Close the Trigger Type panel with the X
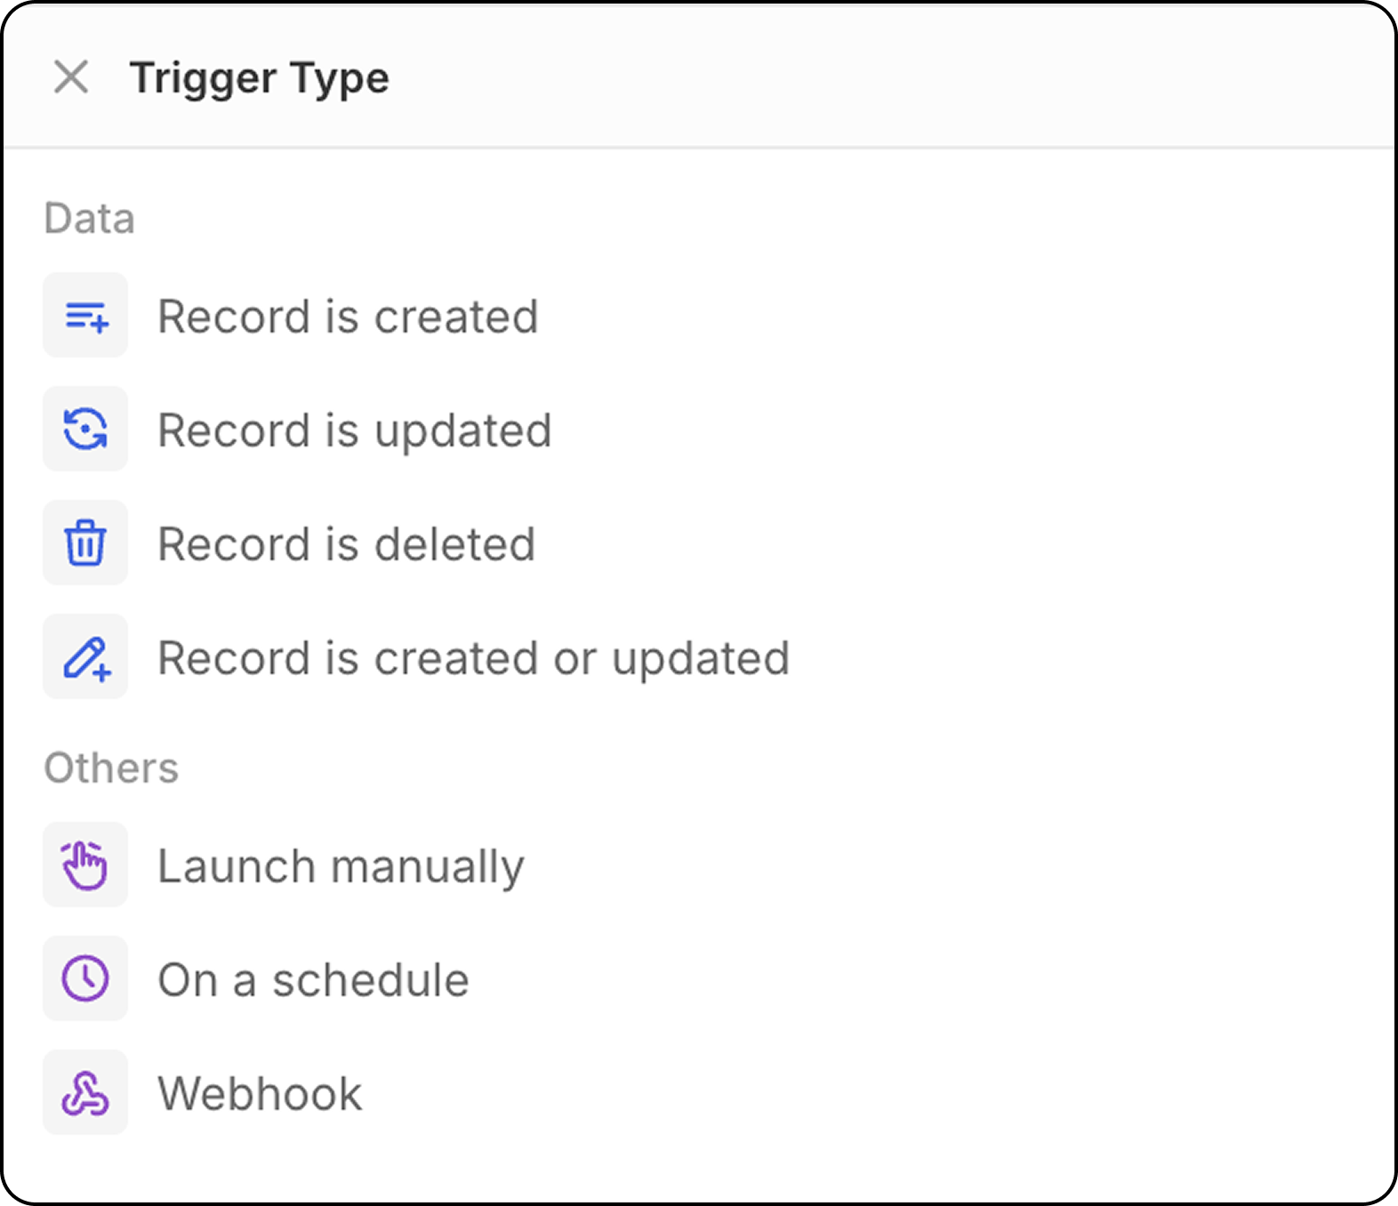The width and height of the screenshot is (1398, 1206). pyautogui.click(x=71, y=77)
